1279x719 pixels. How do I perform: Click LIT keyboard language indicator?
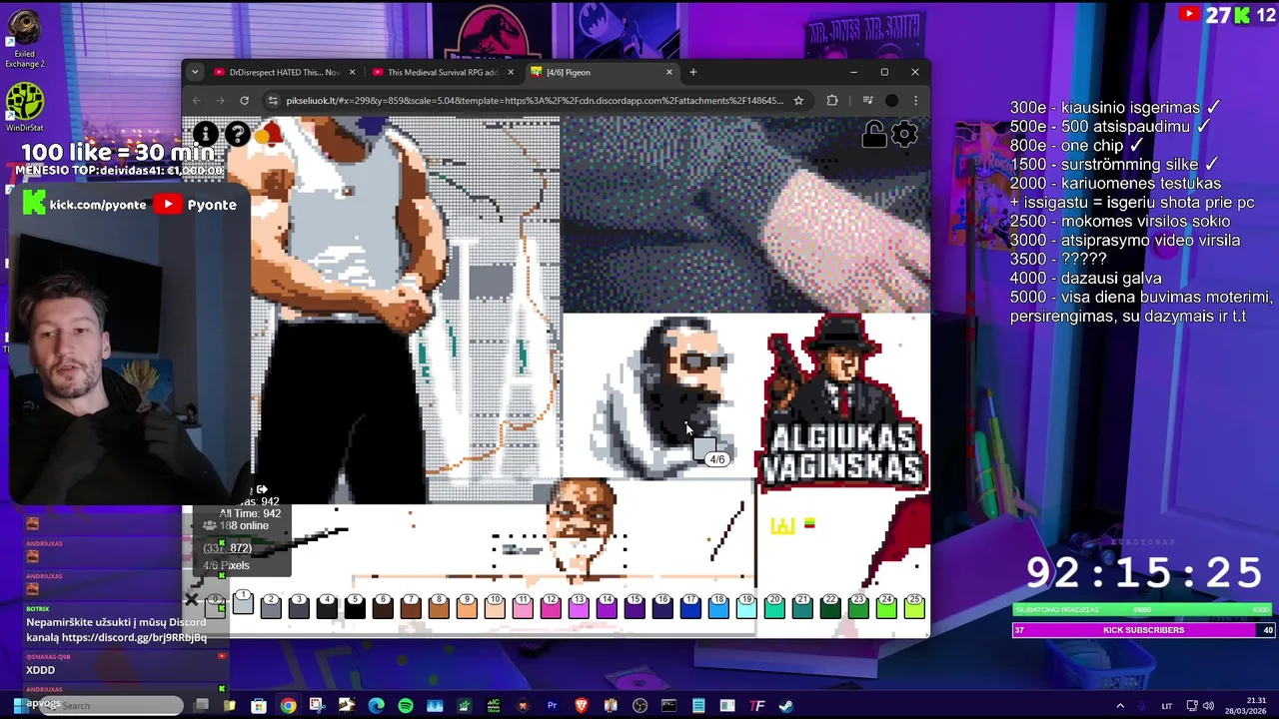click(x=1166, y=706)
